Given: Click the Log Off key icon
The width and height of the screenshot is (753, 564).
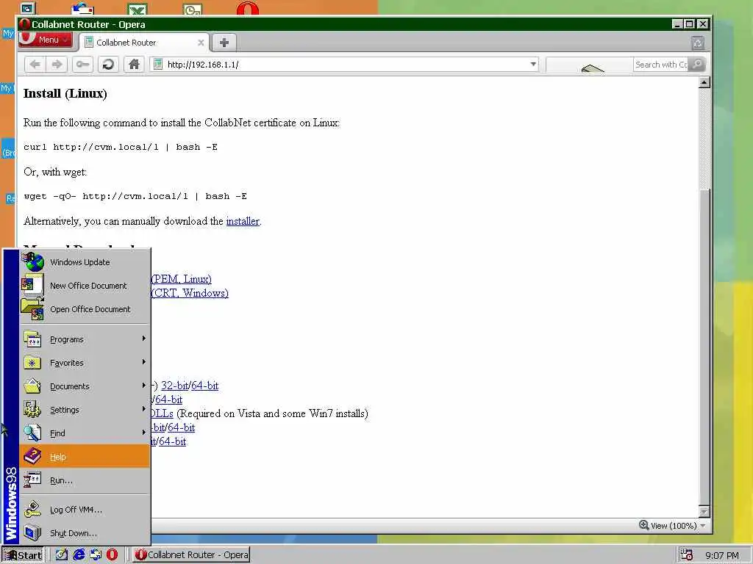Looking at the screenshot, I should [32, 510].
